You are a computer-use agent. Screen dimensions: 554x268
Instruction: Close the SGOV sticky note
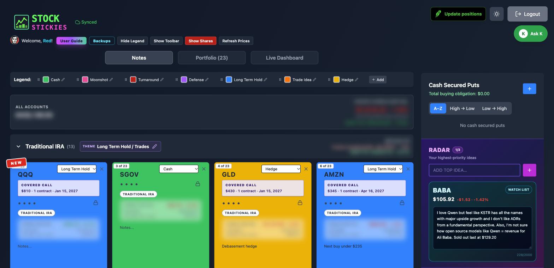pos(204,169)
